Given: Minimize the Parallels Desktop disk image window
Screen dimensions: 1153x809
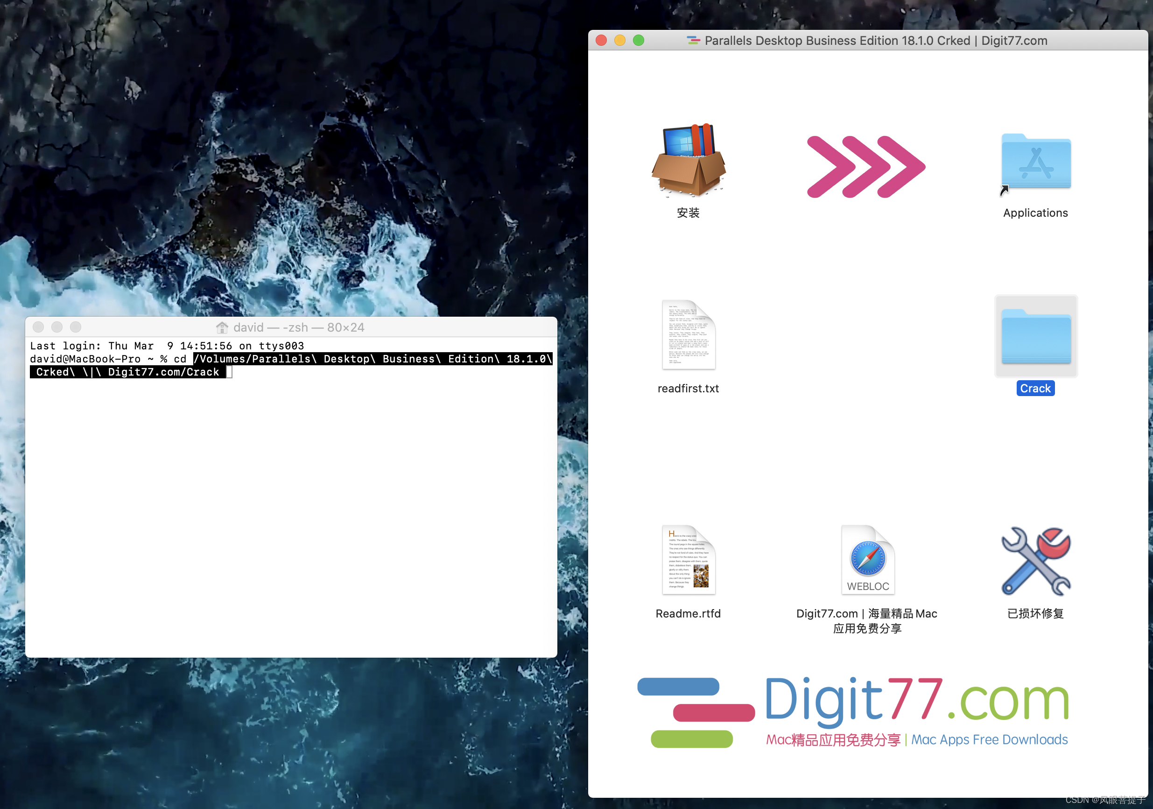Looking at the screenshot, I should 620,41.
